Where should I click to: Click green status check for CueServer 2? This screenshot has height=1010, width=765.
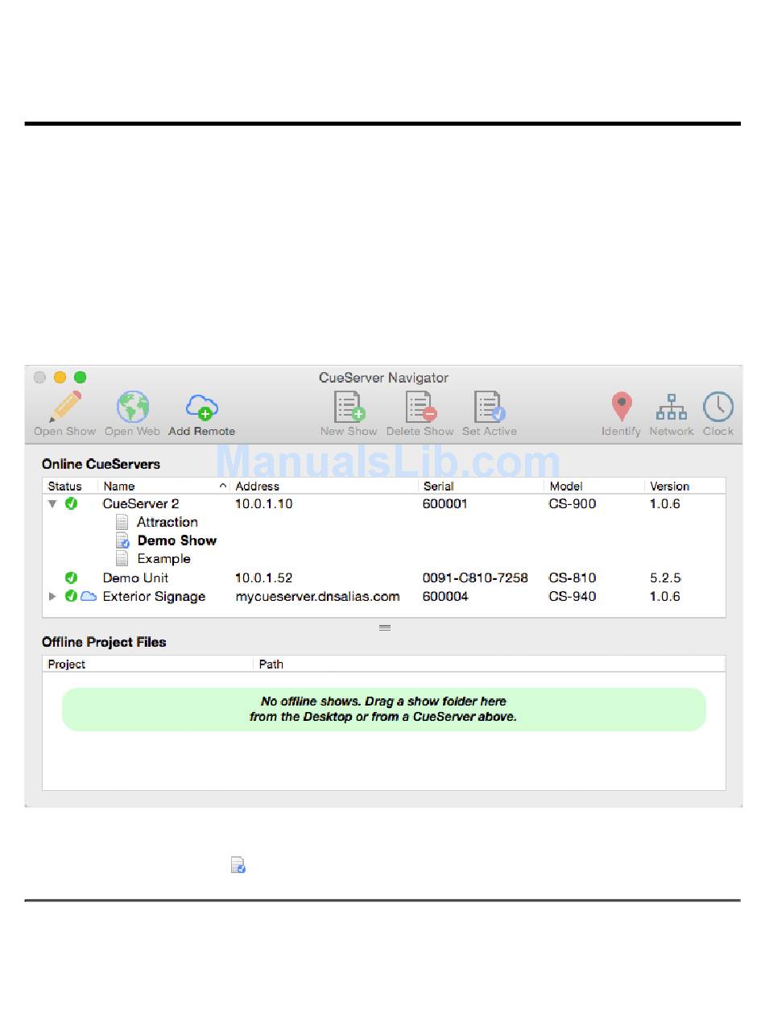(x=71, y=504)
